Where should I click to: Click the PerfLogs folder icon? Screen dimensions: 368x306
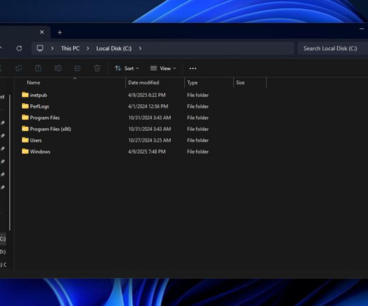tap(25, 106)
